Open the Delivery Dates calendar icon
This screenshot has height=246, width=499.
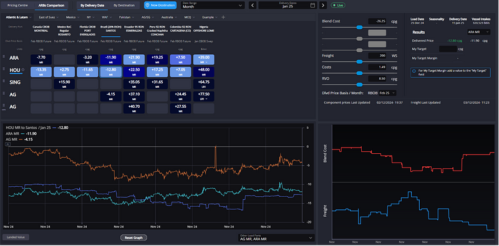click(312, 6)
